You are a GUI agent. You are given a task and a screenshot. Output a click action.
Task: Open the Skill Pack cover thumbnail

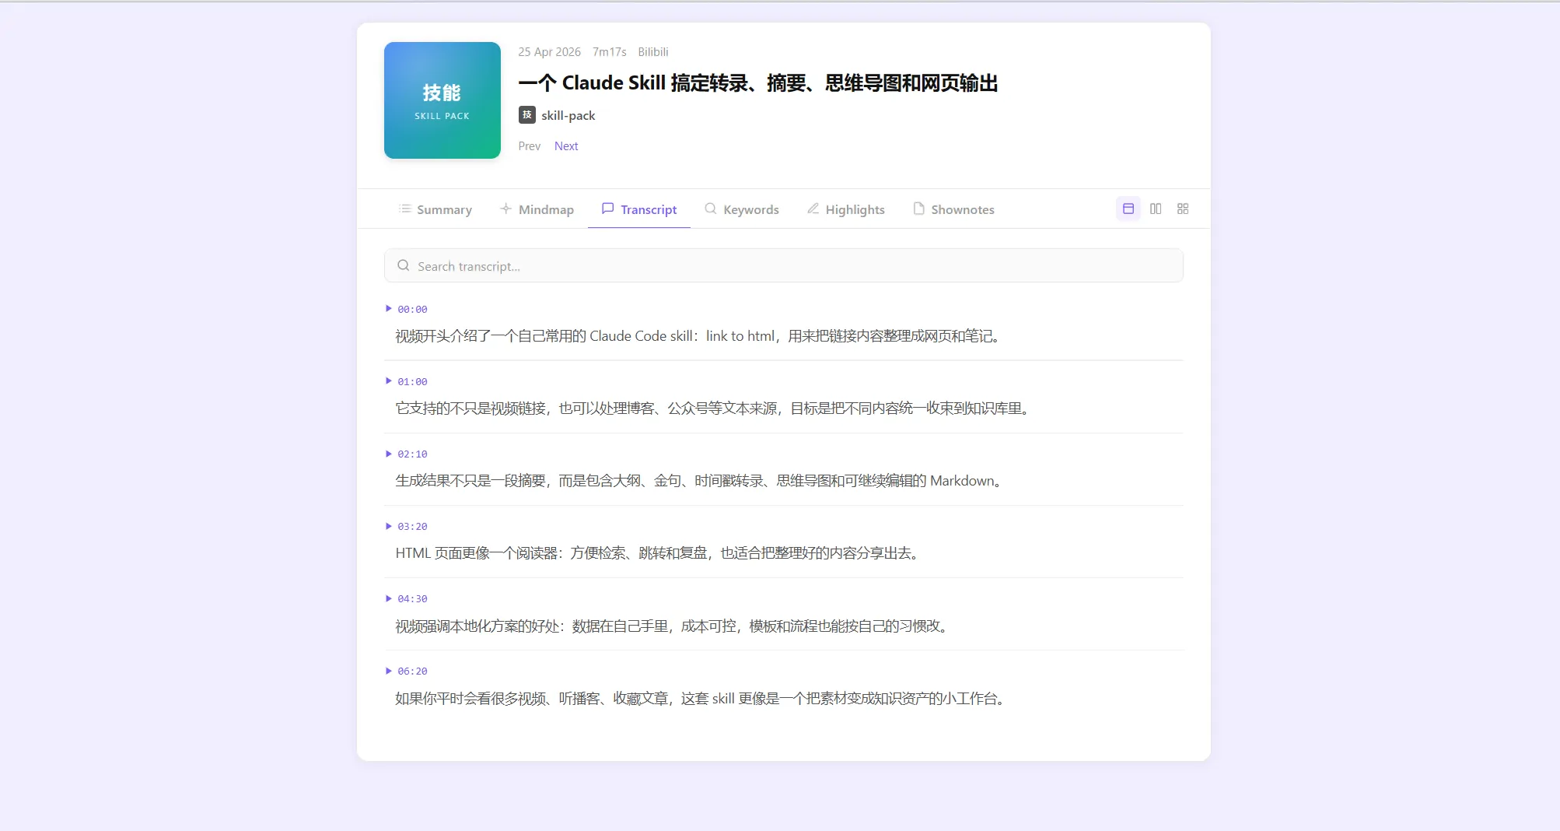click(442, 100)
